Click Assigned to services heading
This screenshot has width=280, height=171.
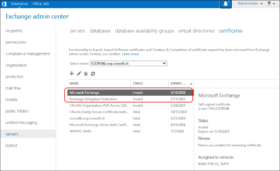[216, 157]
